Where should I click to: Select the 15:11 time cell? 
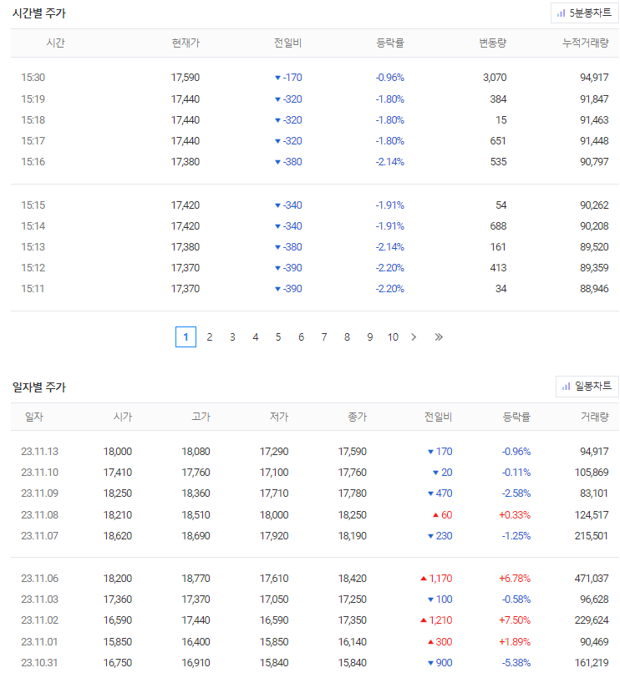(33, 288)
